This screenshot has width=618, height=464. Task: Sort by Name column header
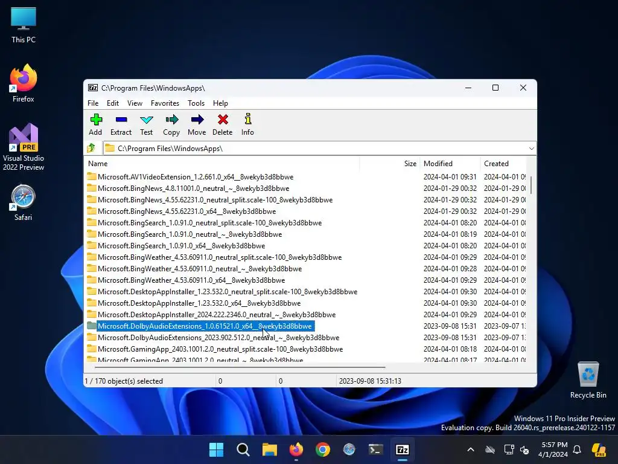pos(222,163)
